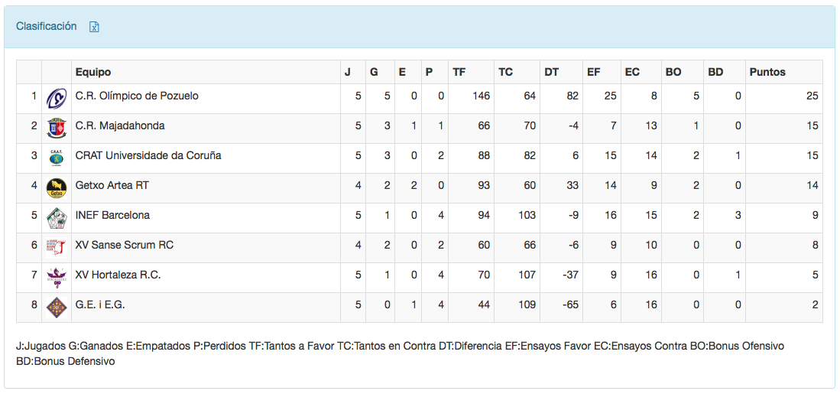Click the TF column header
This screenshot has height=394, width=840.
point(459,72)
